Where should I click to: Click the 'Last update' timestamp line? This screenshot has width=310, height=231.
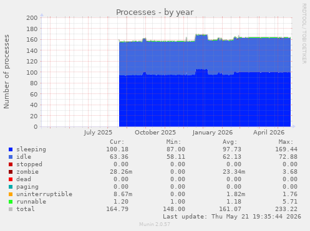(232, 217)
